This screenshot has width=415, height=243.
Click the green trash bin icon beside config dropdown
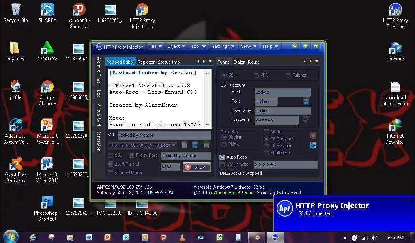click(206, 145)
